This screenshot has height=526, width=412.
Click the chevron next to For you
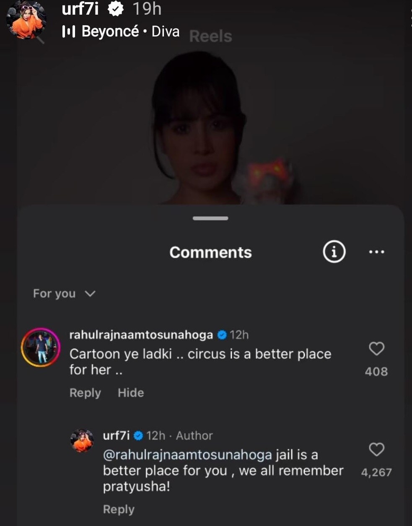(x=90, y=293)
